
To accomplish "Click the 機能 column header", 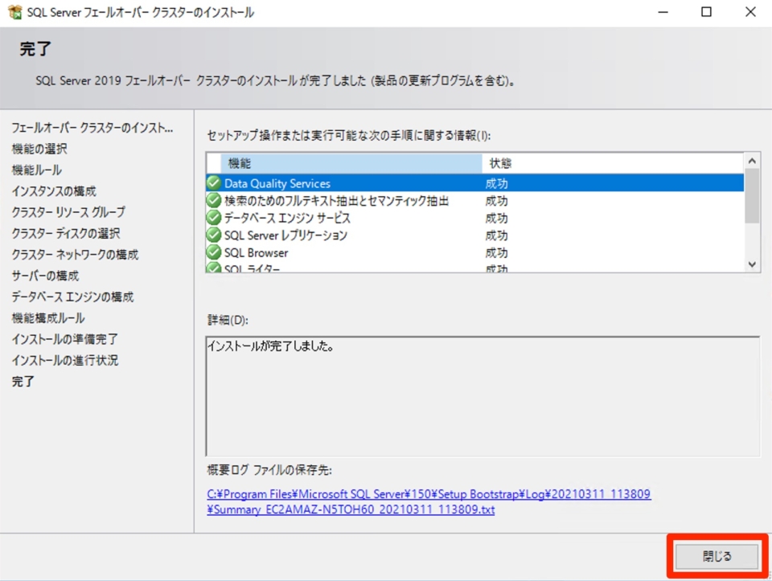I will pos(351,163).
